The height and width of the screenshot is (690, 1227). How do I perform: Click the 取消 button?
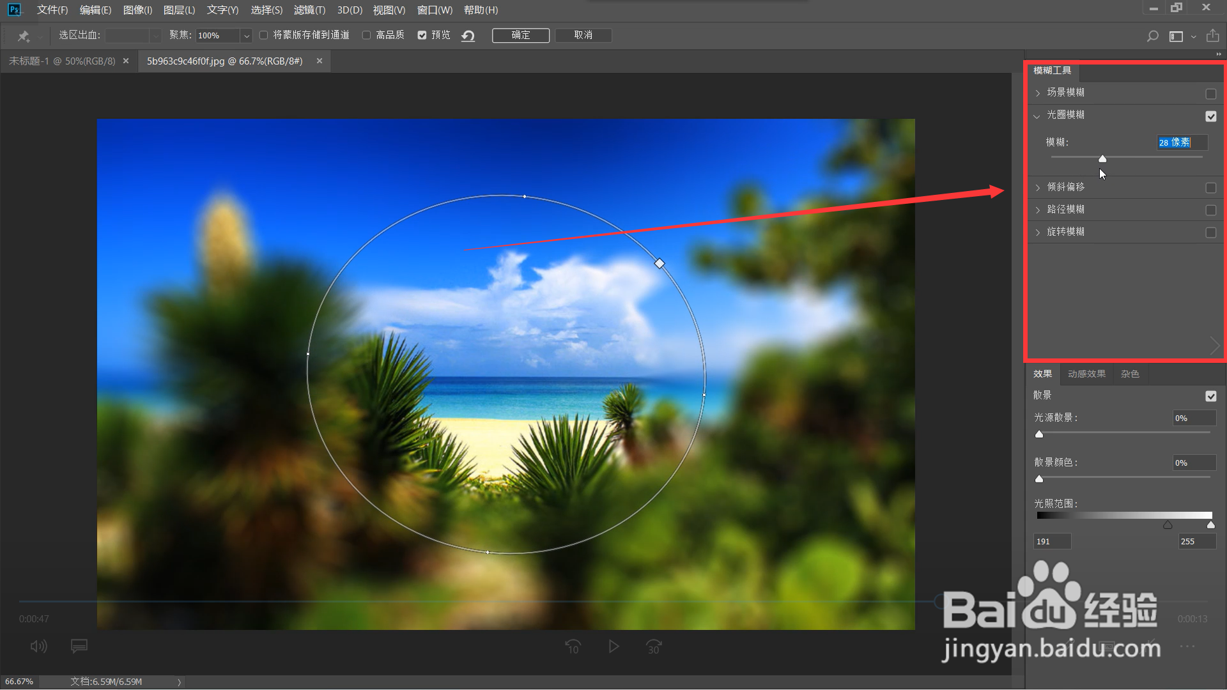(583, 35)
